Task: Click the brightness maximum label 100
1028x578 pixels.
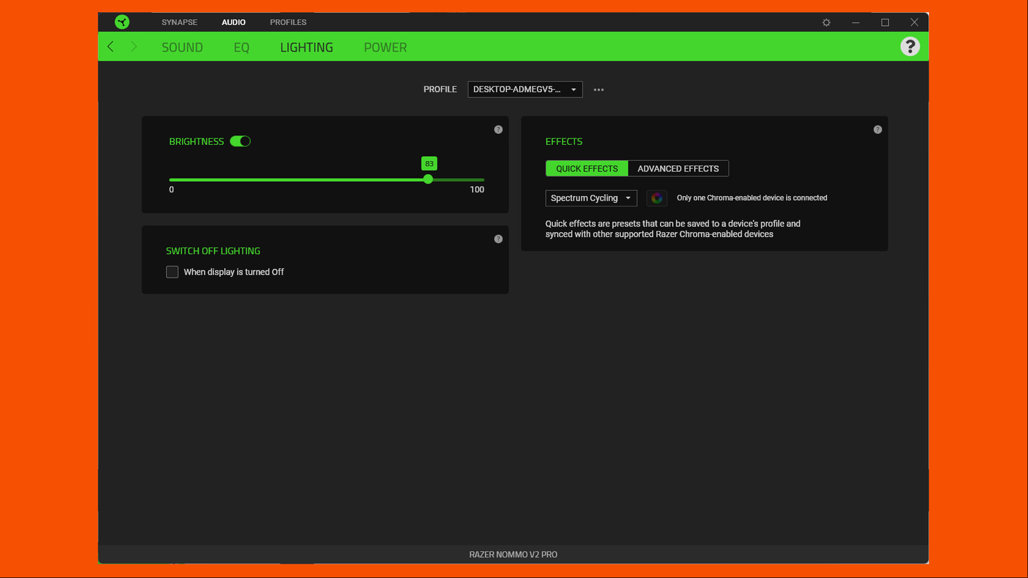Action: click(x=477, y=189)
